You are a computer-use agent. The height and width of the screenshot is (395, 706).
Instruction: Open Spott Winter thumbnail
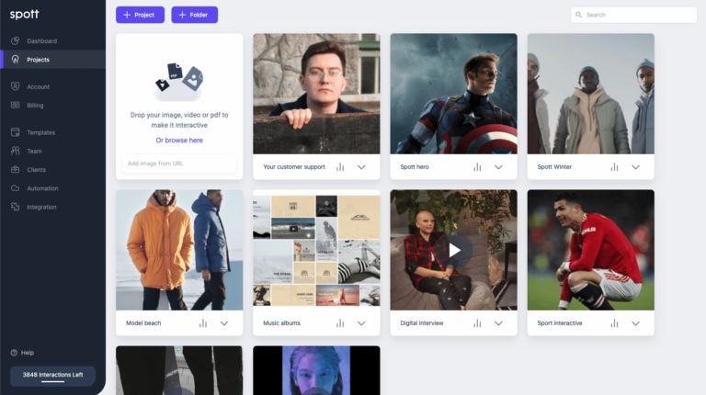(591, 94)
